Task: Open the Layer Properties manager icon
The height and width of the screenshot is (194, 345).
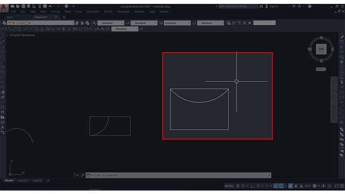Action: point(4,23)
